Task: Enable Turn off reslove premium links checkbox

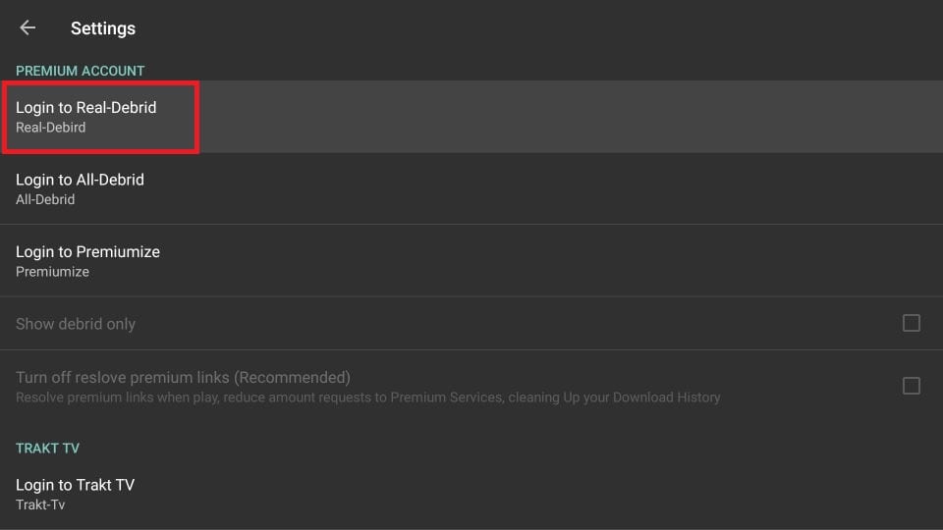Action: (x=912, y=386)
